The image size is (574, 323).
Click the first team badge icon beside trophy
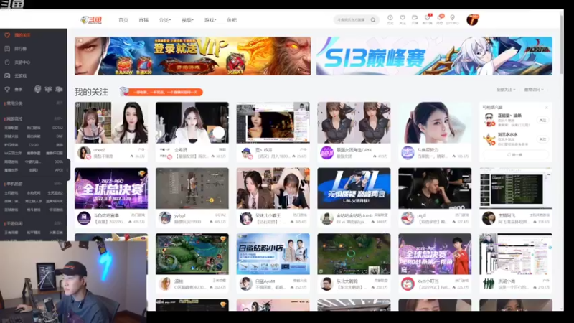click(x=37, y=89)
